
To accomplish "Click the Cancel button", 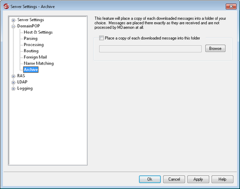I will (x=174, y=179).
